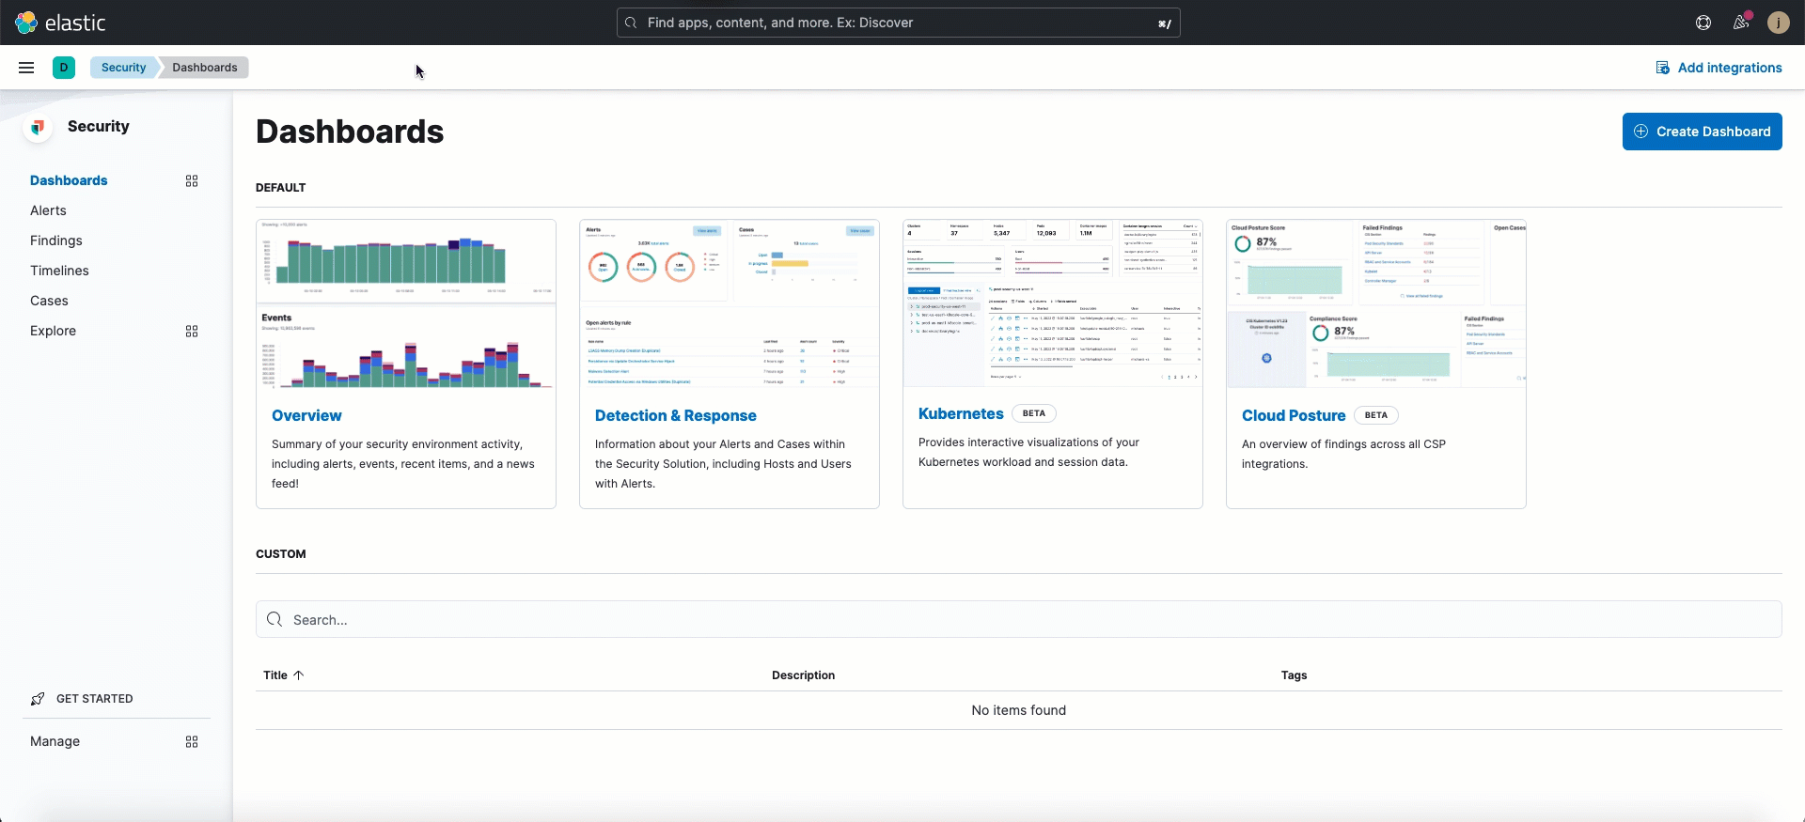Click the Get Started rocket icon
Screen dimensions: 1805x822
[x=38, y=699]
